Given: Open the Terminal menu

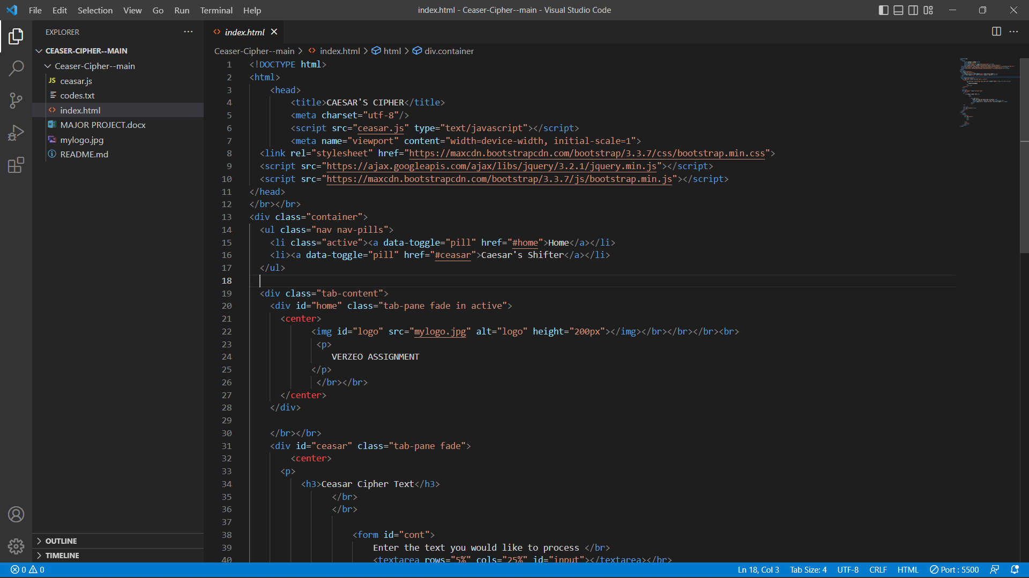Looking at the screenshot, I should 216,10.
